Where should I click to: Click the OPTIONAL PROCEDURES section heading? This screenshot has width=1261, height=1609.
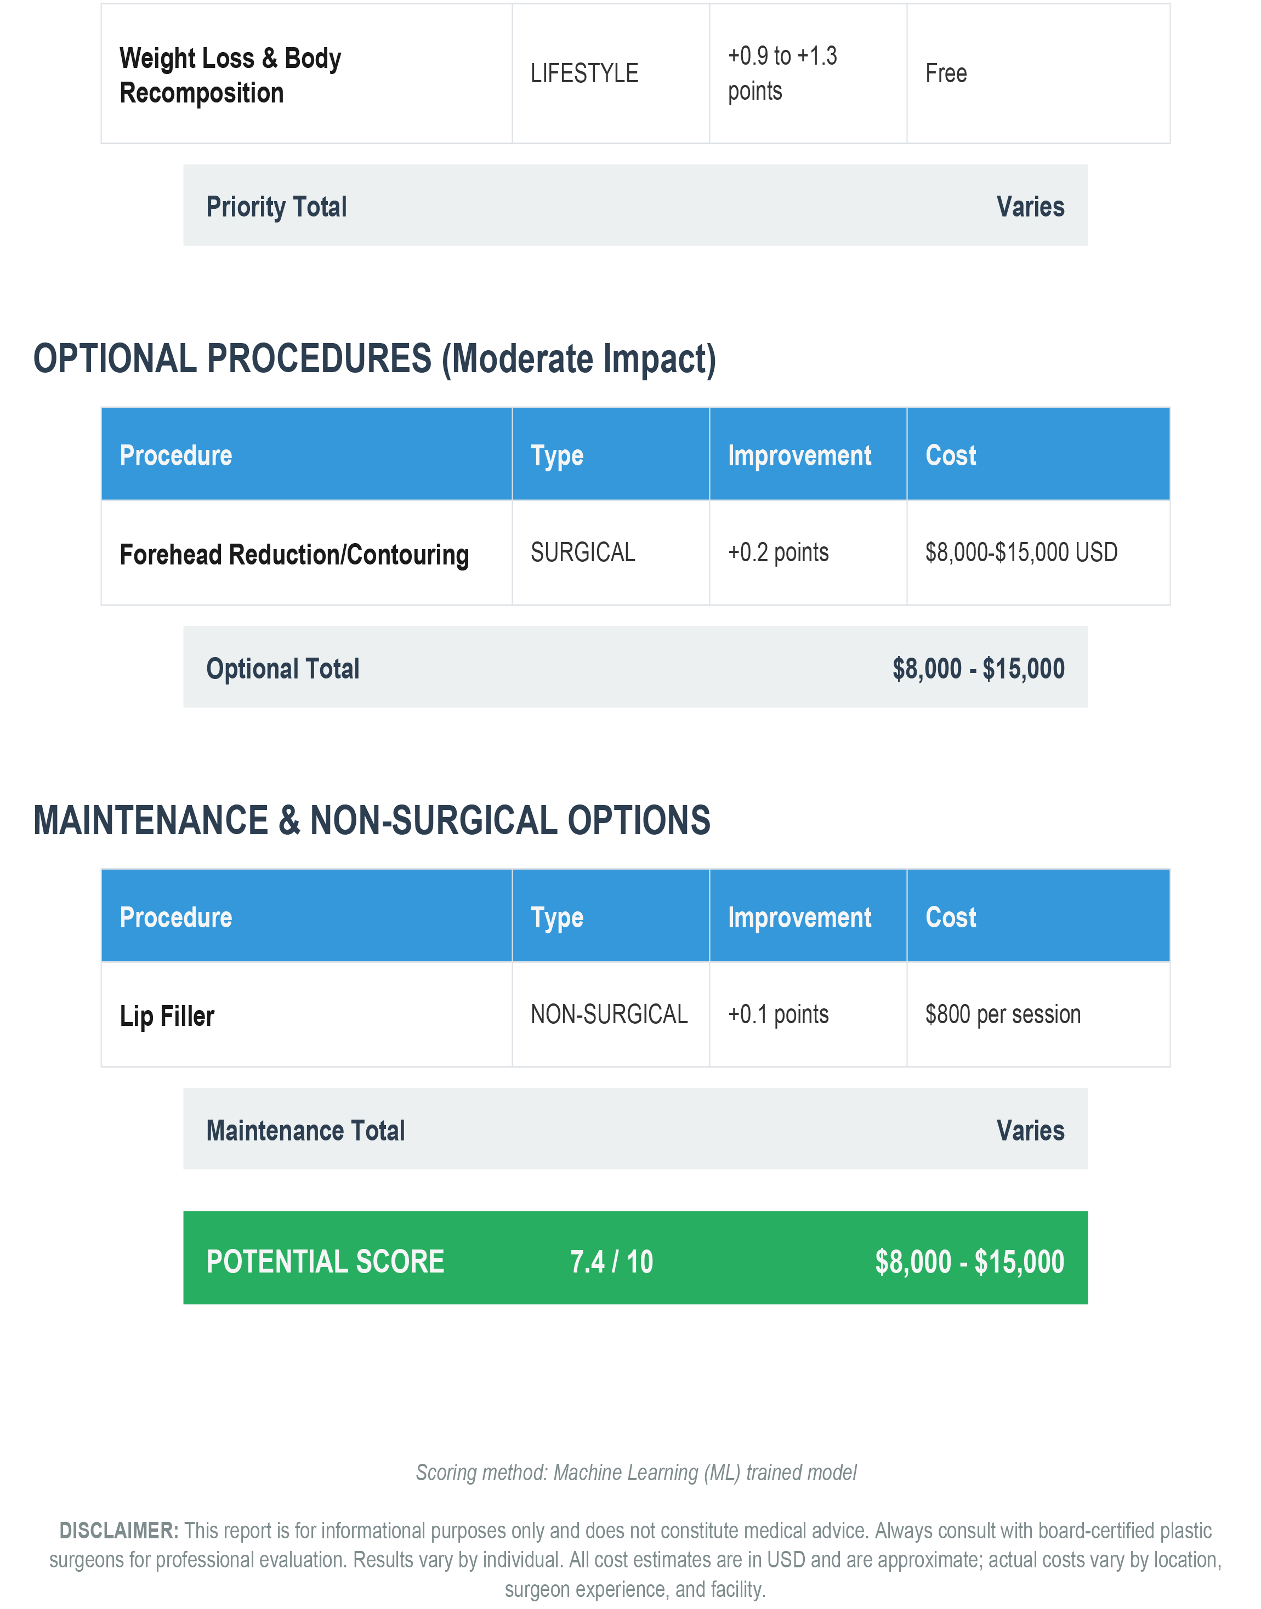pyautogui.click(x=375, y=360)
